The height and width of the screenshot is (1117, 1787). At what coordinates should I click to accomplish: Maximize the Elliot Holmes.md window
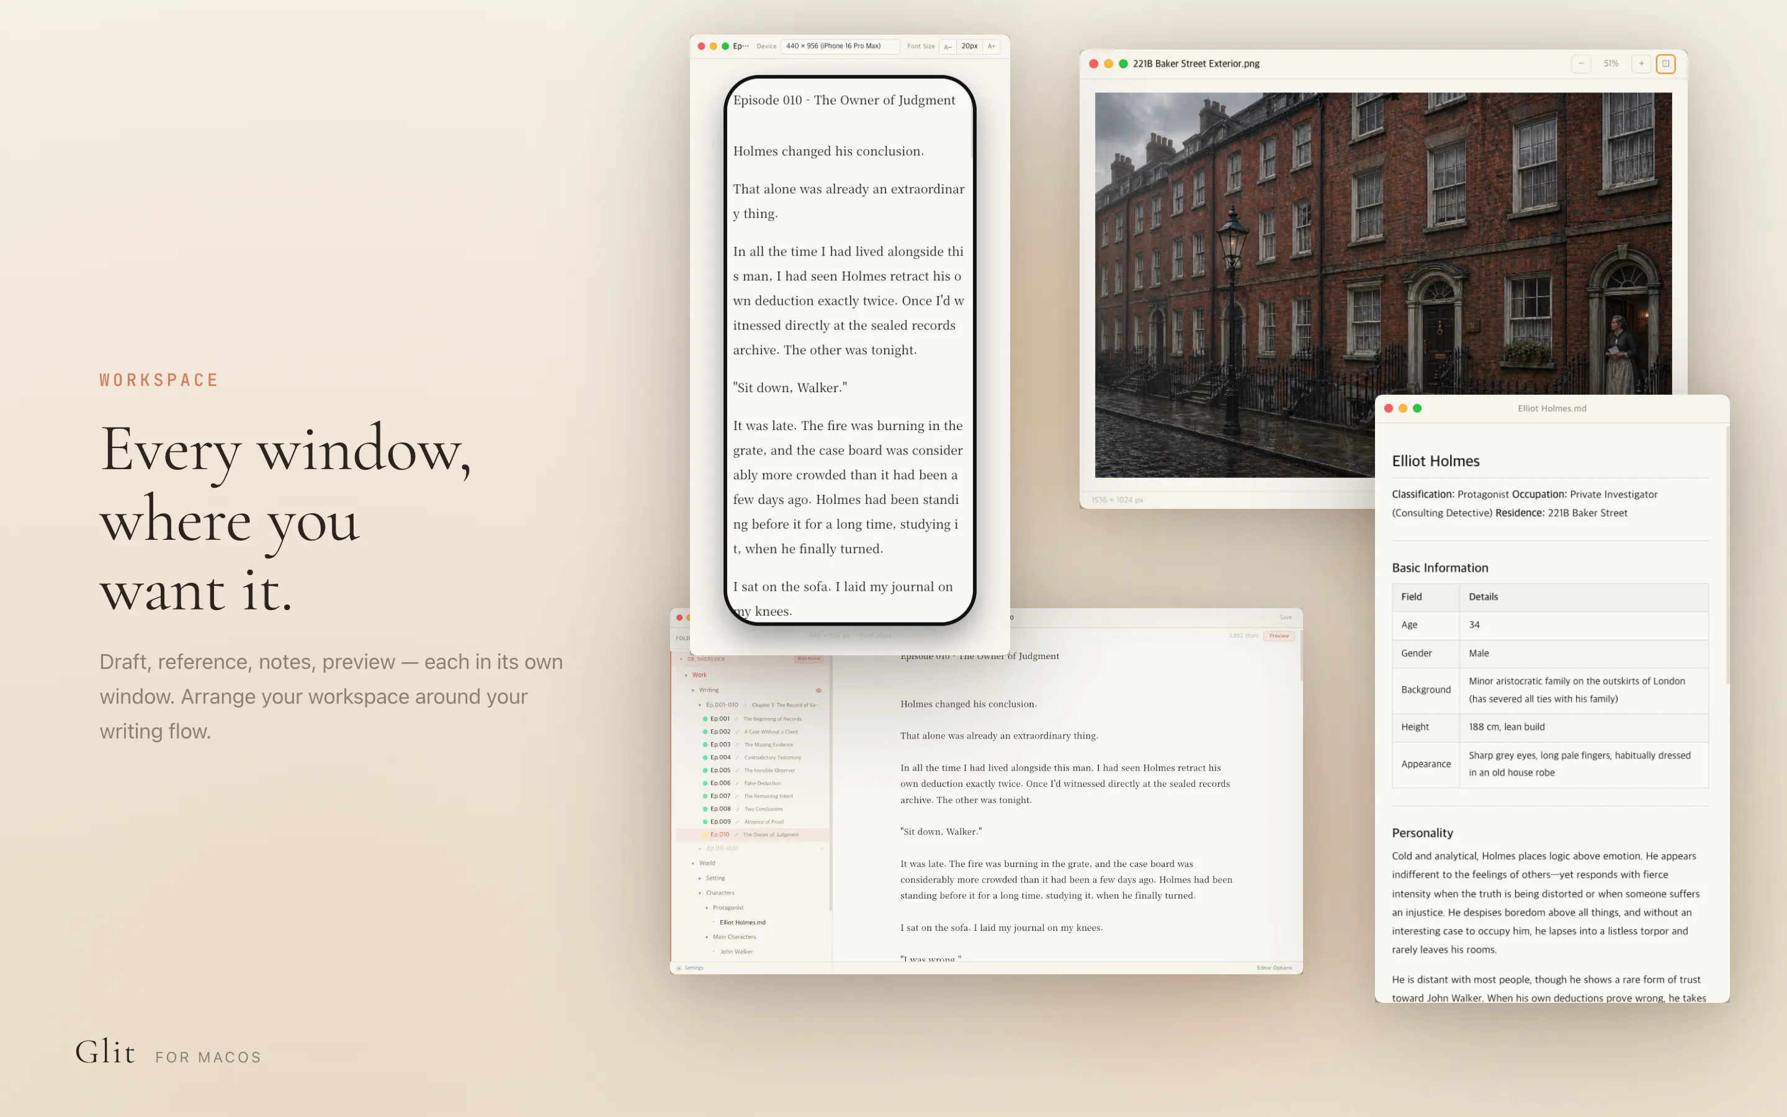click(x=1417, y=408)
